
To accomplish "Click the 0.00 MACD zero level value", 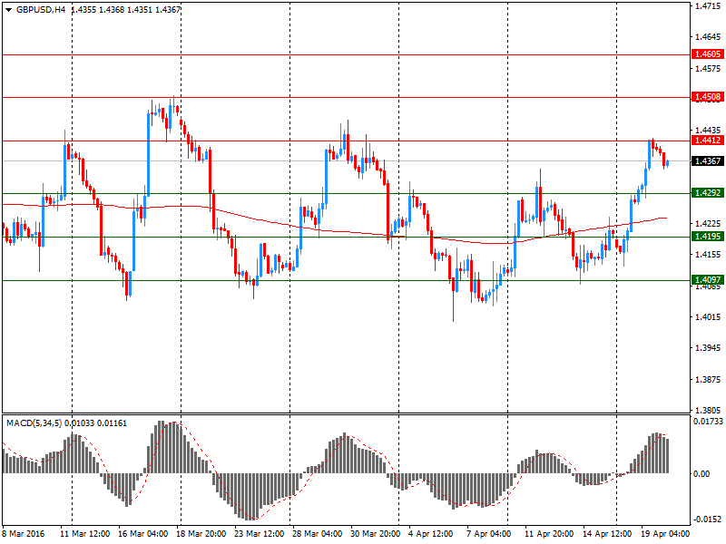I will coord(701,473).
